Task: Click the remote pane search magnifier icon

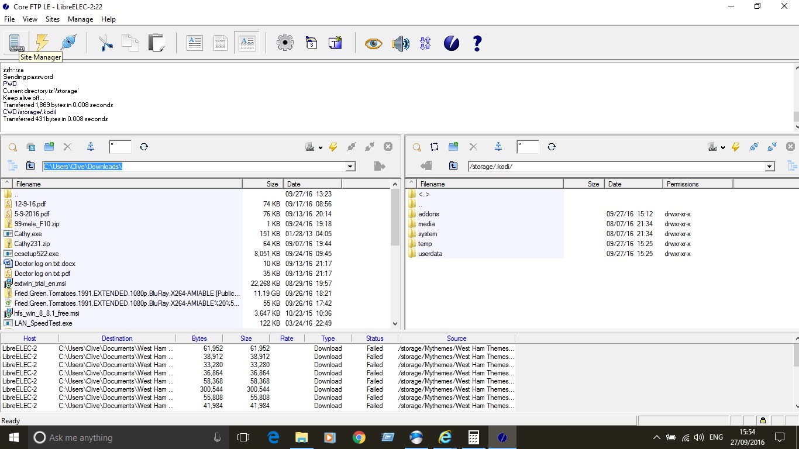Action: pyautogui.click(x=417, y=147)
